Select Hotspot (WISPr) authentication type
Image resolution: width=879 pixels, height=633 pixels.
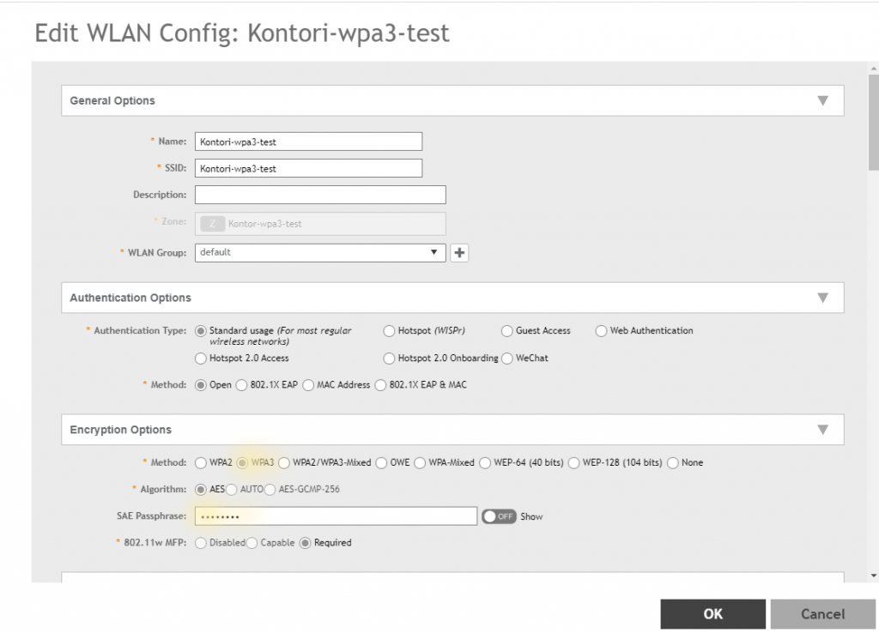point(390,331)
